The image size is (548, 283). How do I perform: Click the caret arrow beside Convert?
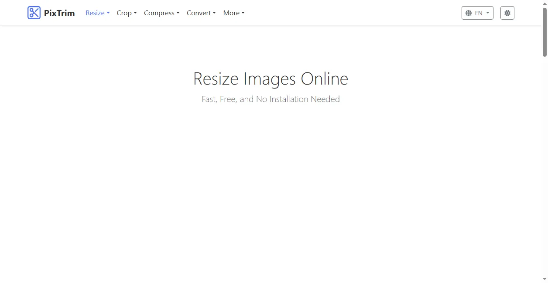214,13
